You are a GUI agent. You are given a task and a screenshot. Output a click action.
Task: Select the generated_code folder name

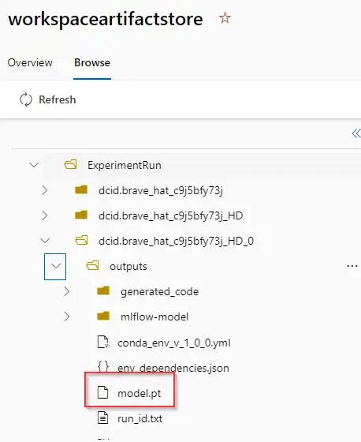(160, 292)
